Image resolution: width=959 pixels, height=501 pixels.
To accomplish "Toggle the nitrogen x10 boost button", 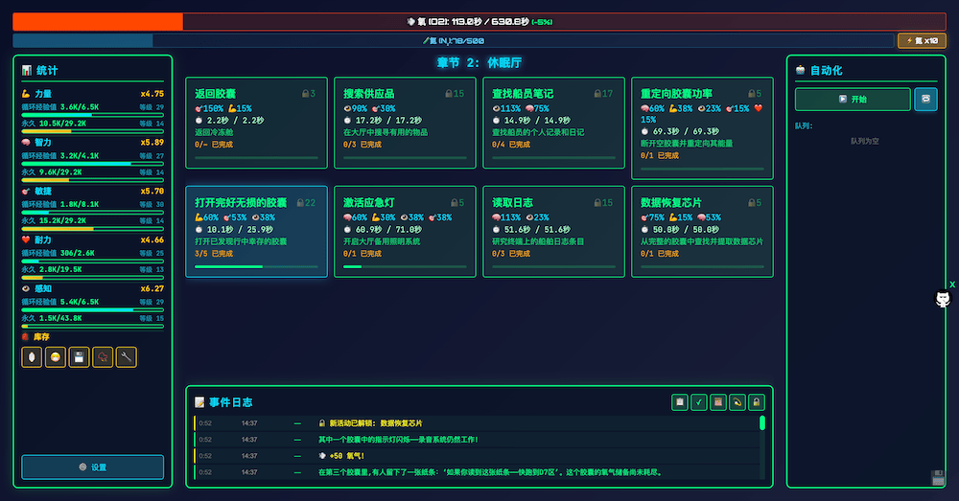I will pyautogui.click(x=921, y=40).
